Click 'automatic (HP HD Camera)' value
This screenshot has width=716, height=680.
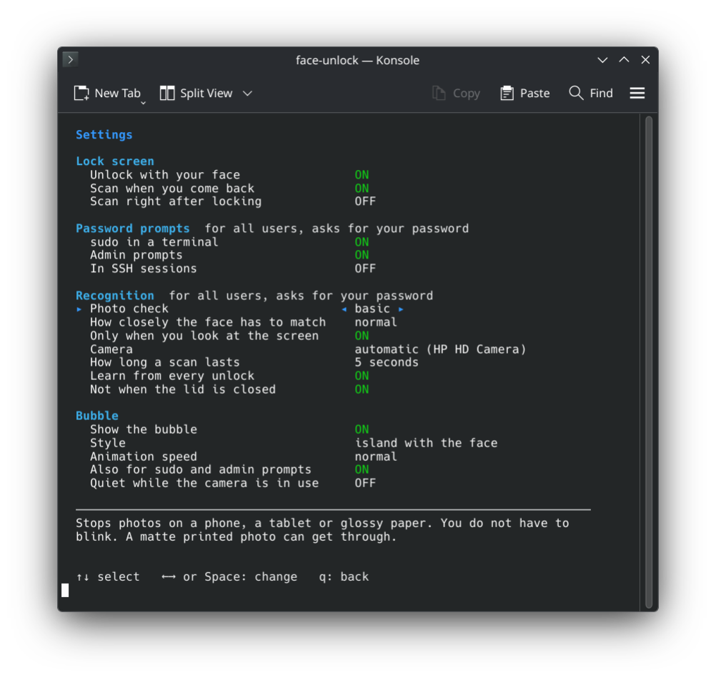click(x=441, y=349)
